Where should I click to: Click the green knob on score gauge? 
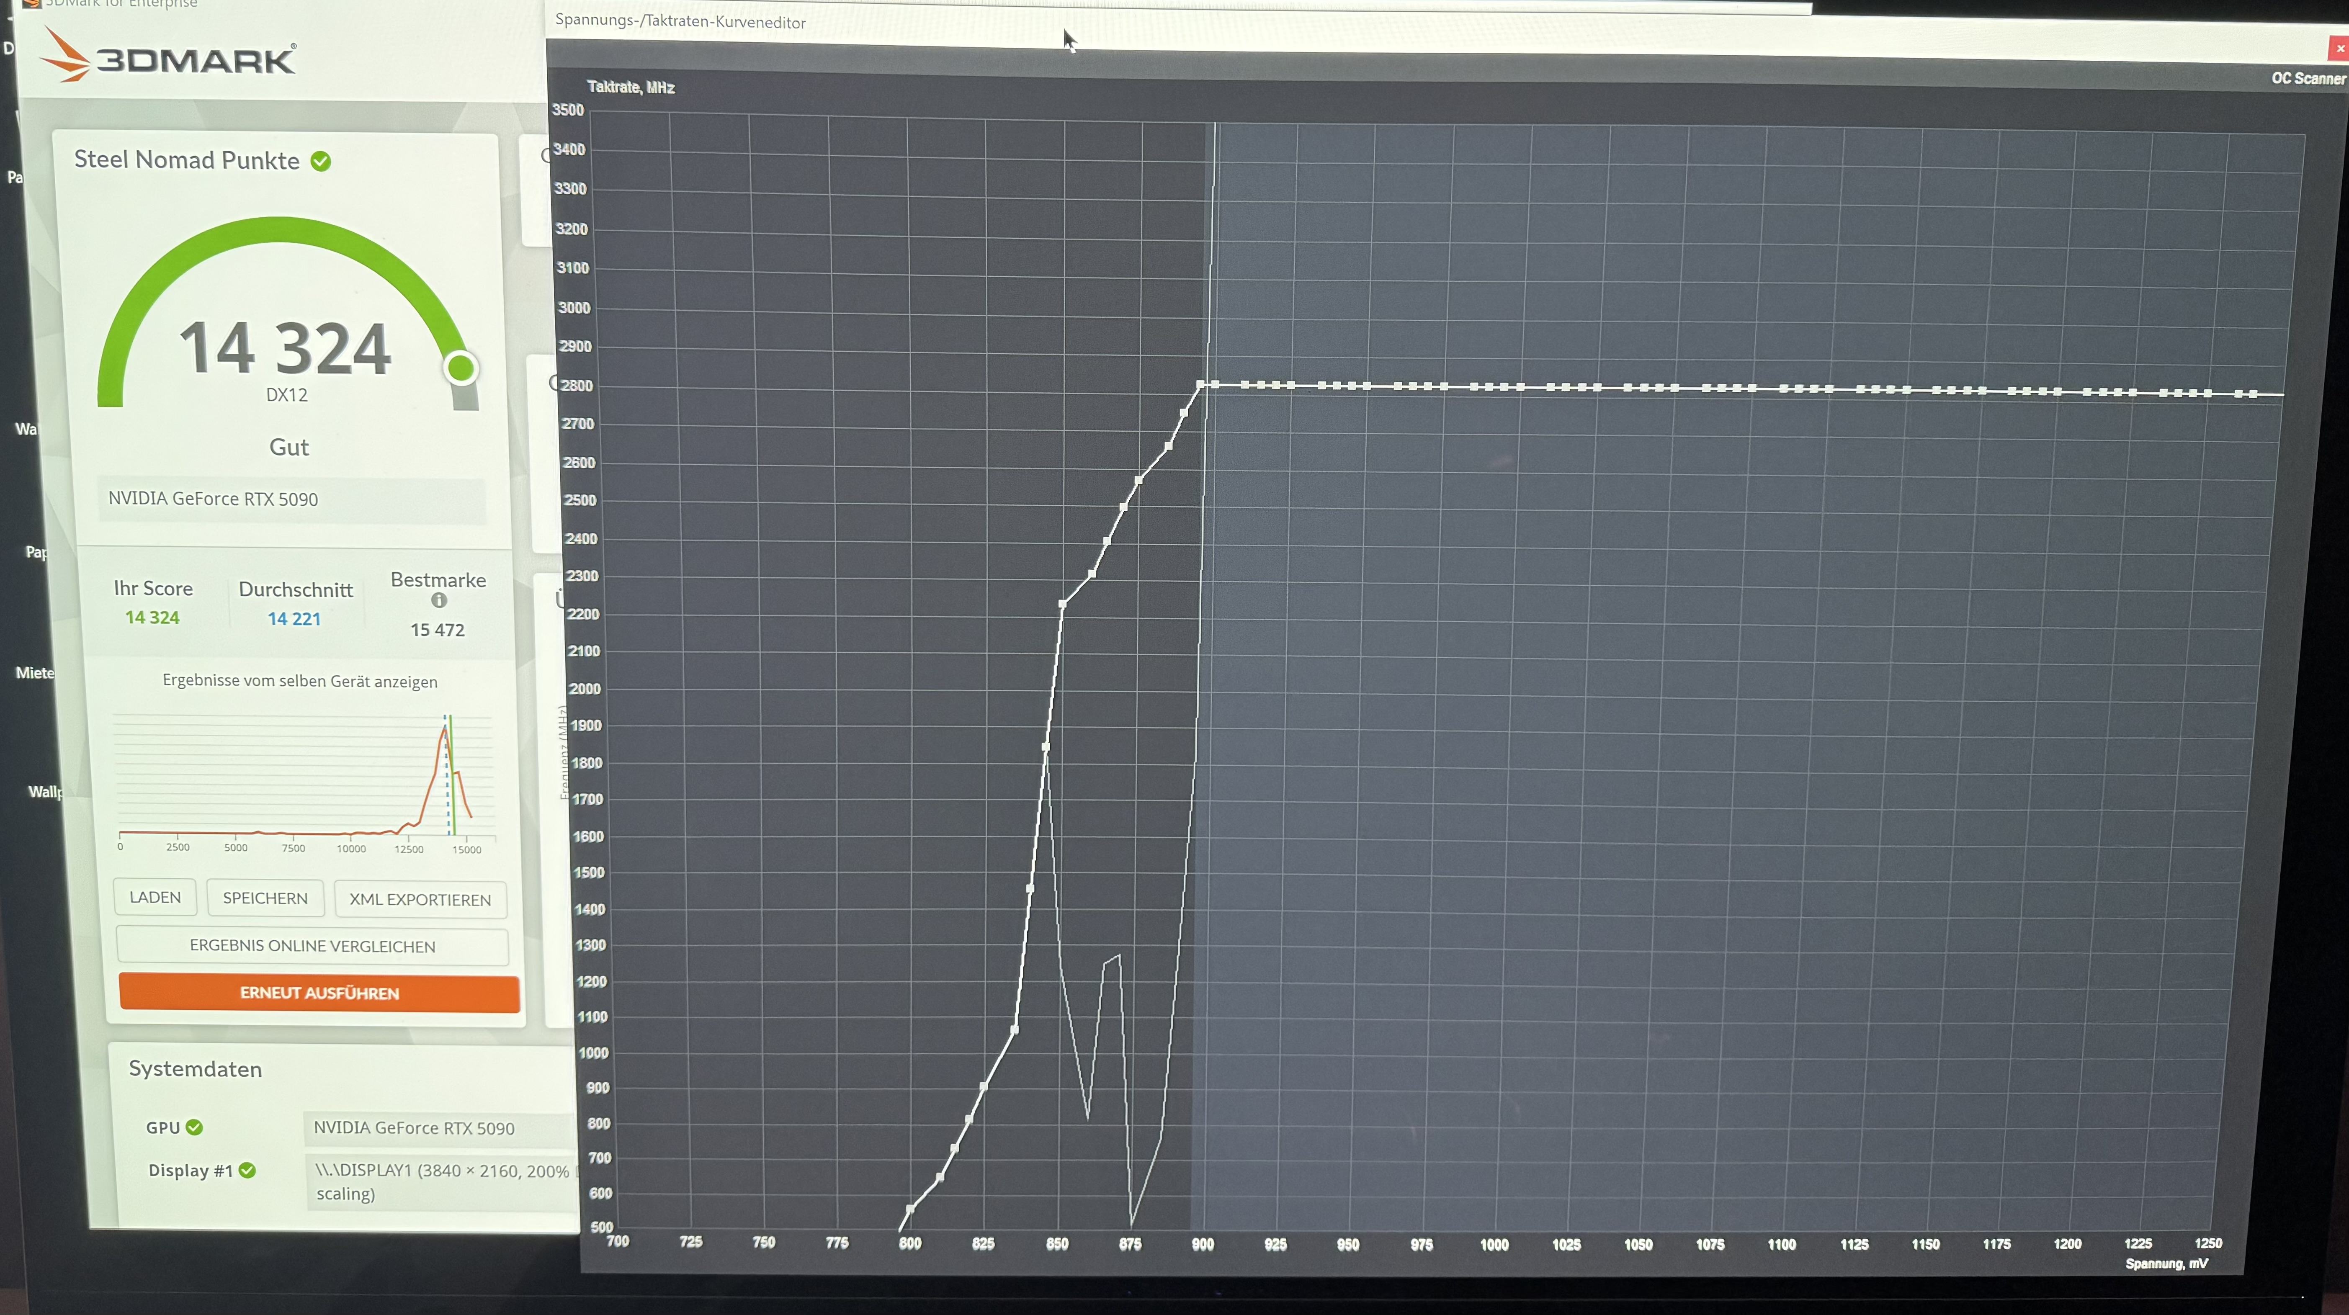461,368
